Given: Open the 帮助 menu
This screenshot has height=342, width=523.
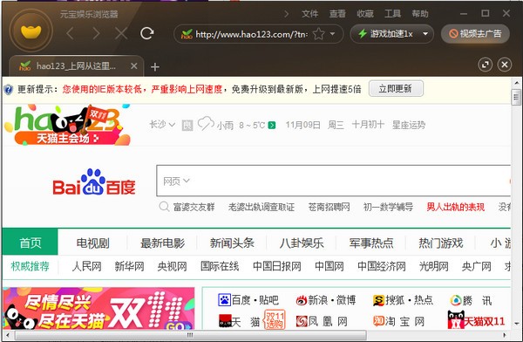Looking at the screenshot, I should click(420, 14).
